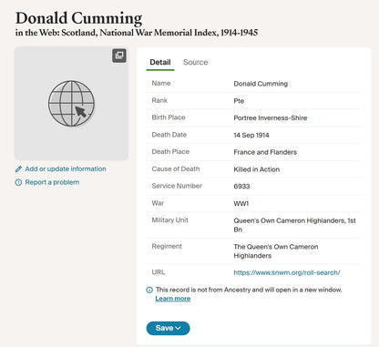Select birth place Portree Inverness-Shire

[x=271, y=117]
